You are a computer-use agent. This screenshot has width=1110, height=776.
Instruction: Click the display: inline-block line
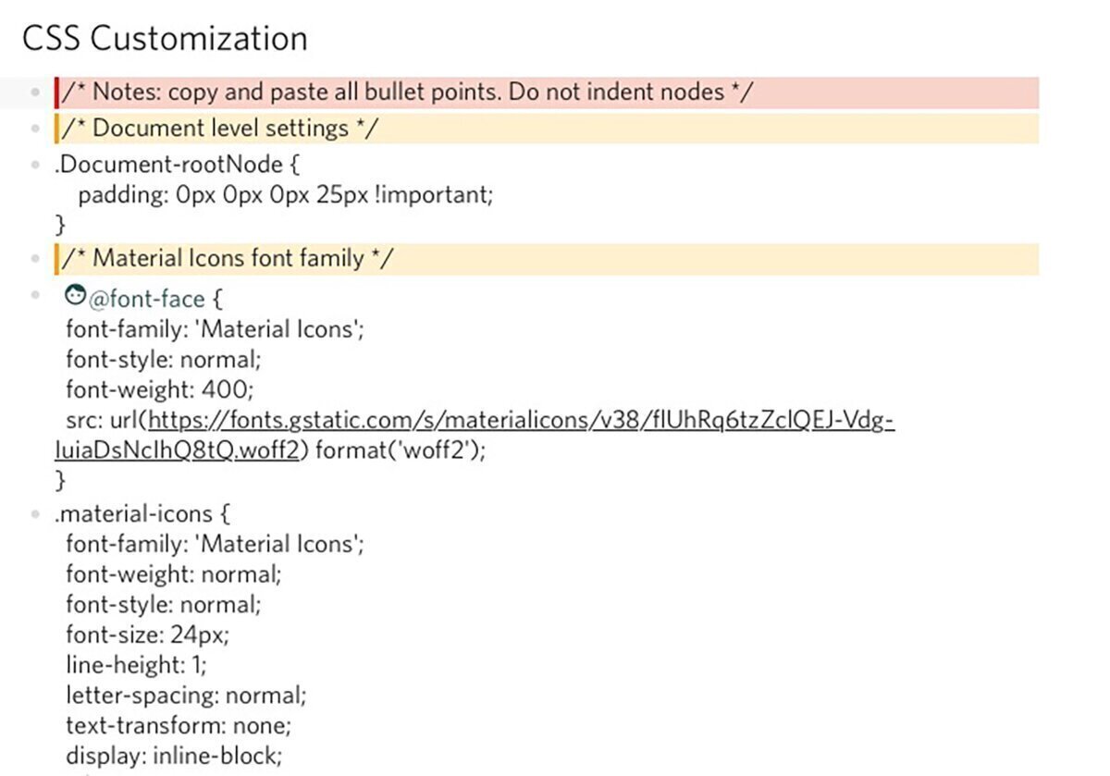coord(174,754)
